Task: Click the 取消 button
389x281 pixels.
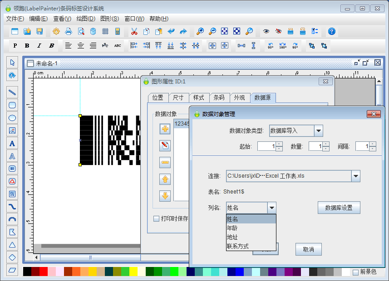Action: (x=308, y=249)
